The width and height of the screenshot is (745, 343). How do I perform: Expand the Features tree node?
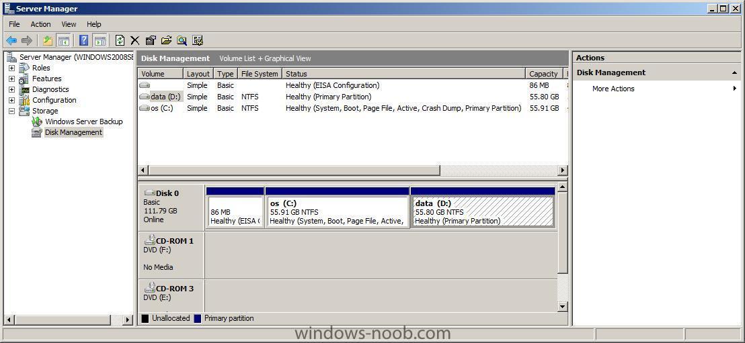coord(11,79)
